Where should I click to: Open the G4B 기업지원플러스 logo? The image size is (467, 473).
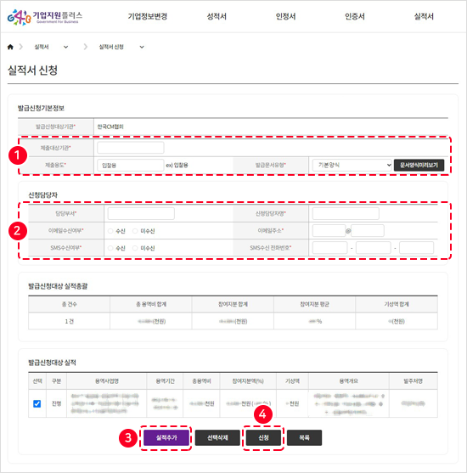45,17
